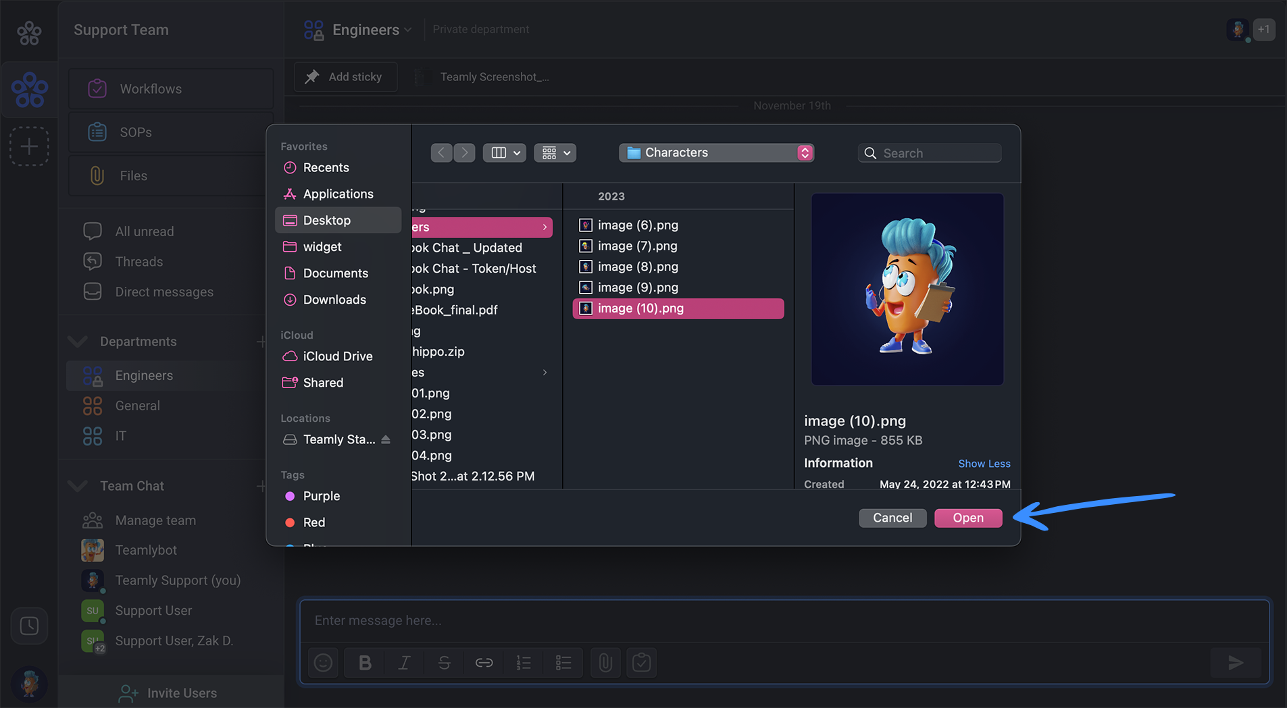Toggle italic formatting in message editor

[x=404, y=663]
